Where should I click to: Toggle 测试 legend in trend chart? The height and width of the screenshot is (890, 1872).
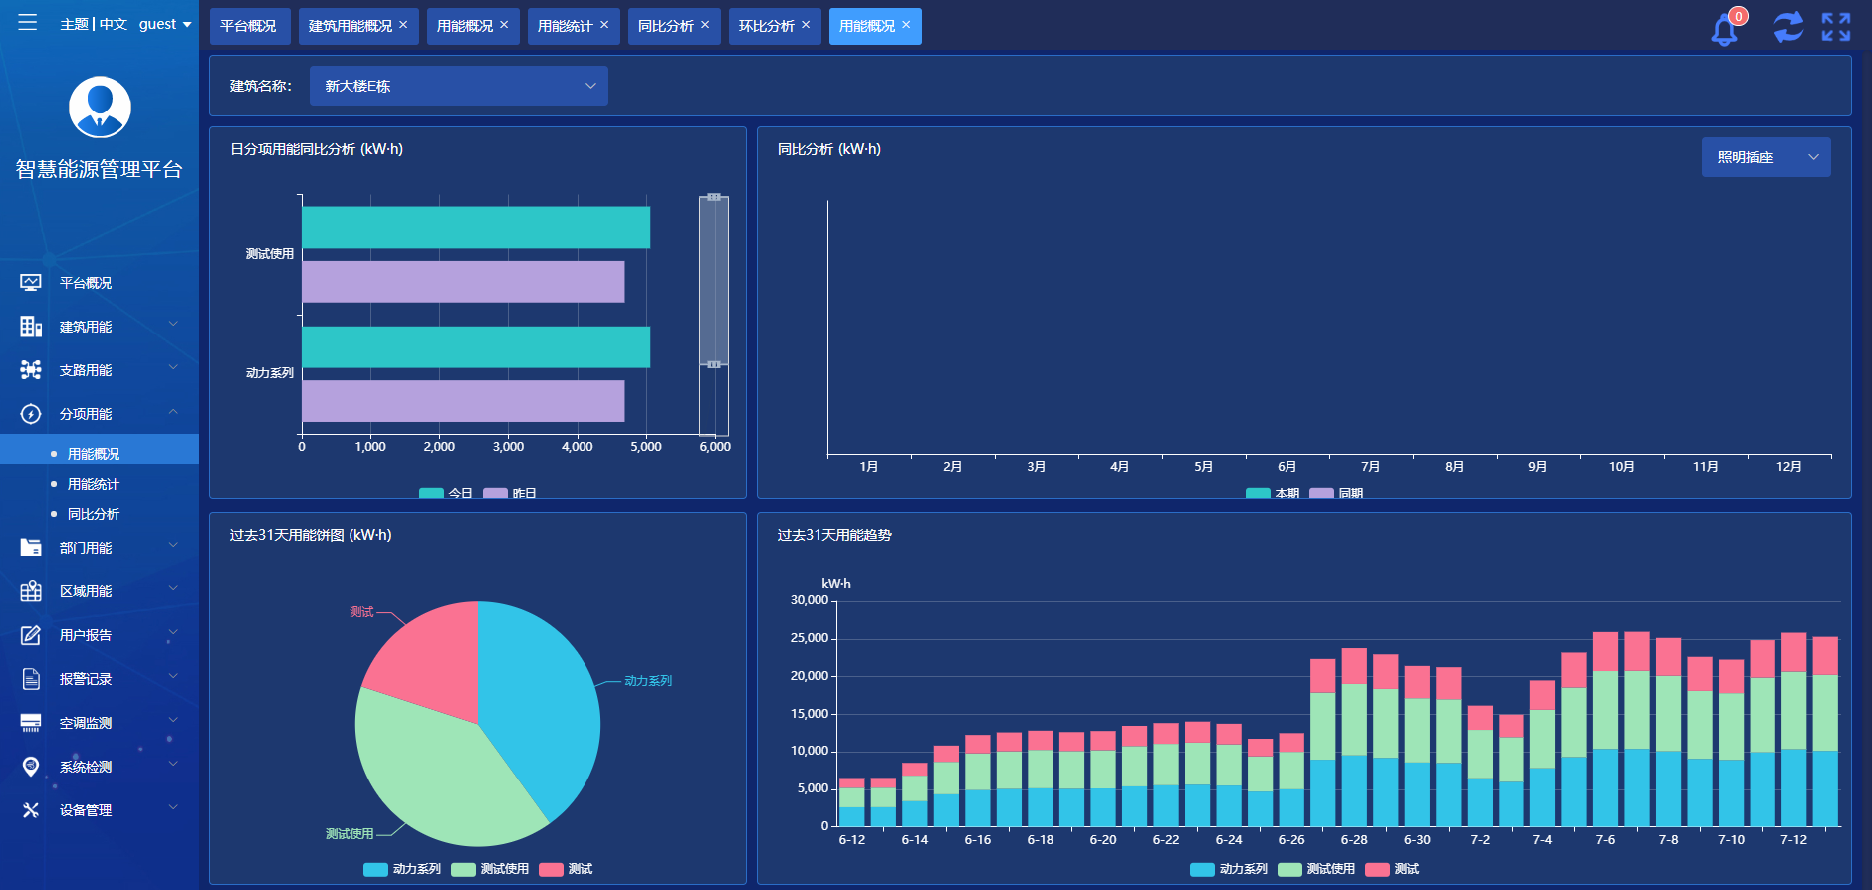1393,869
